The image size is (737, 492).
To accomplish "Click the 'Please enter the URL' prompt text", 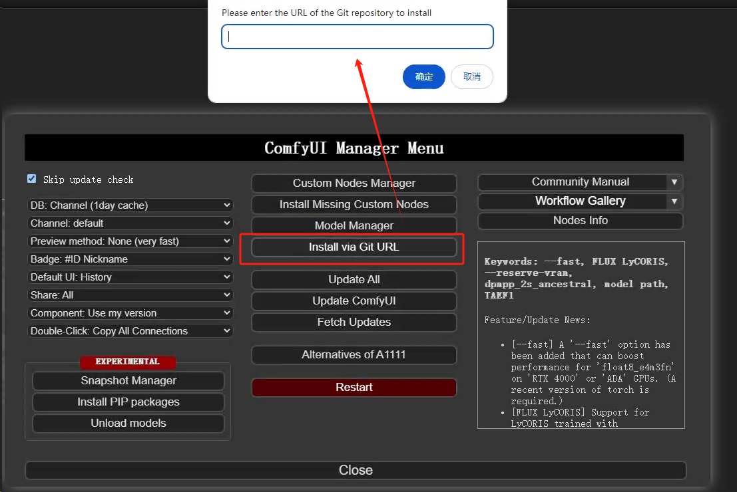I will point(326,13).
